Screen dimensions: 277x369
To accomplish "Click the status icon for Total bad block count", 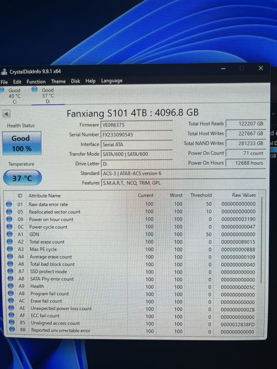I will 10,264.
